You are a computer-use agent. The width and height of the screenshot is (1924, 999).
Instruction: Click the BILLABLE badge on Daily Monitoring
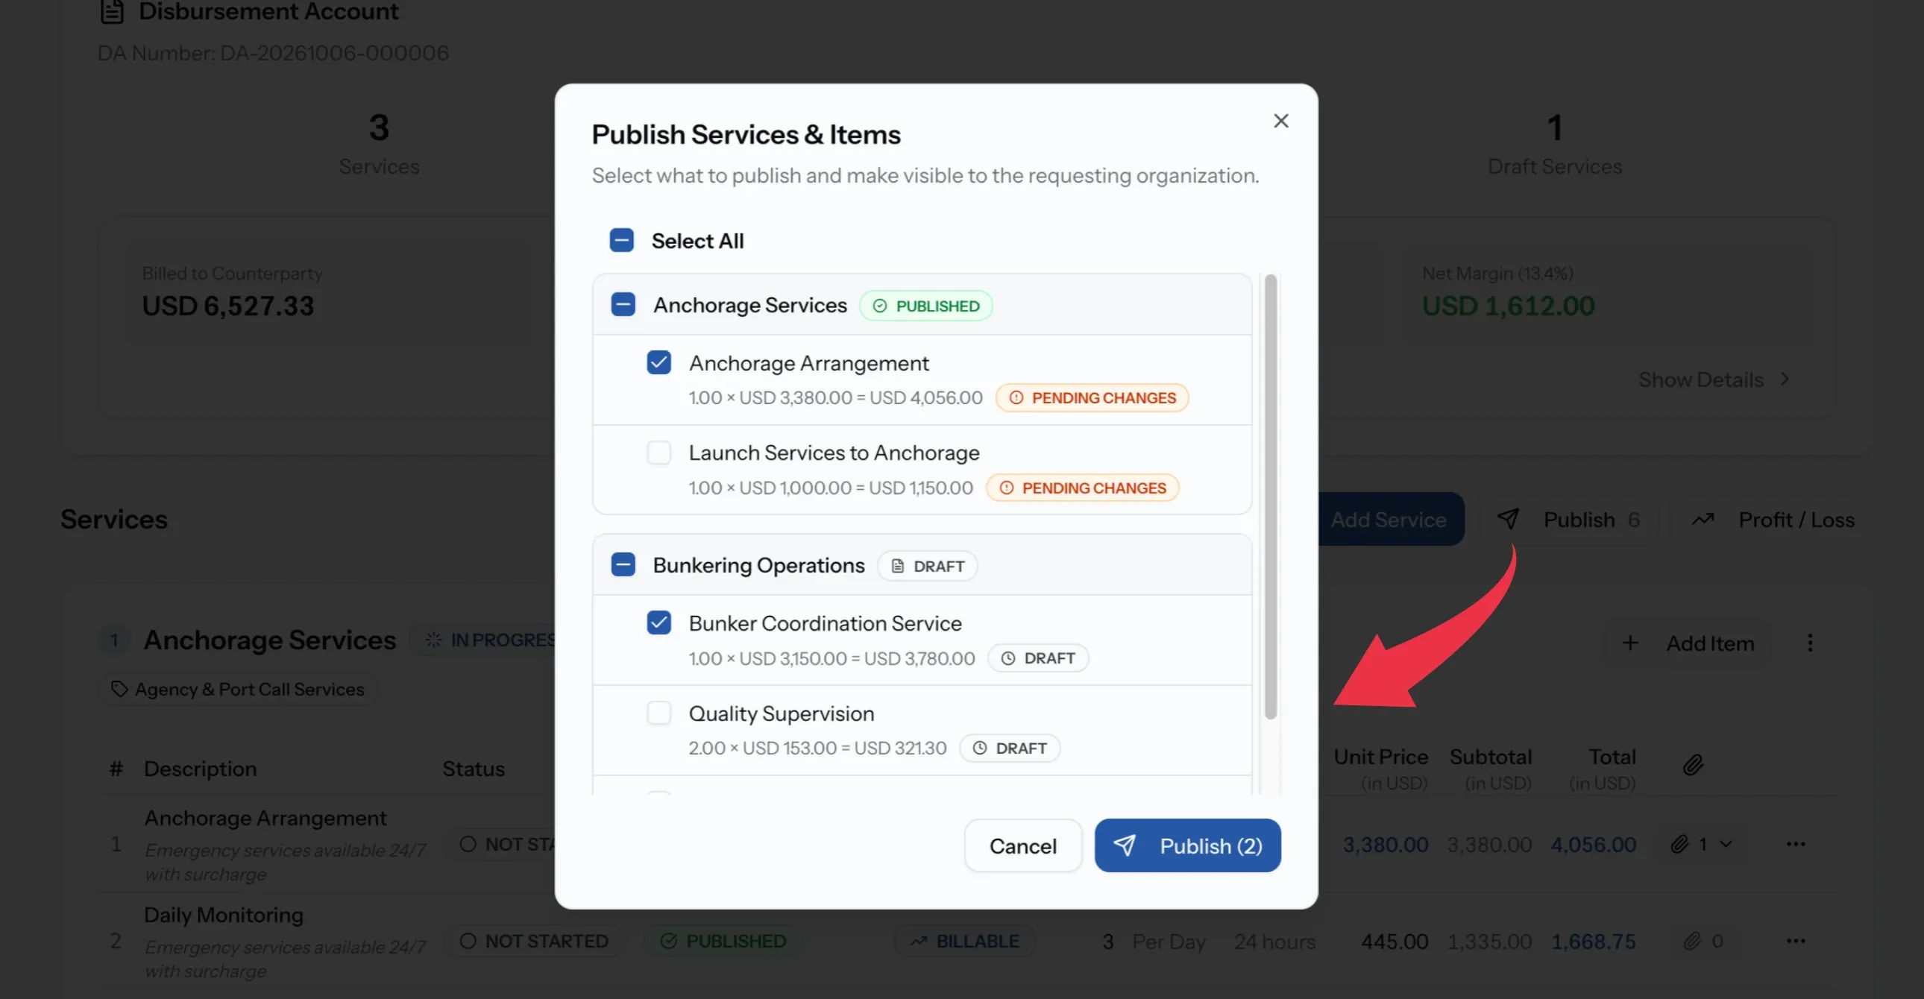[x=964, y=942]
